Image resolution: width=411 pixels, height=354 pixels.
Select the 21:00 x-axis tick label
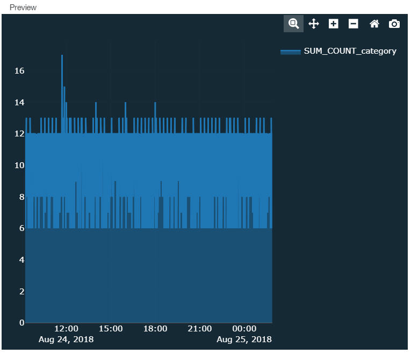coord(200,329)
